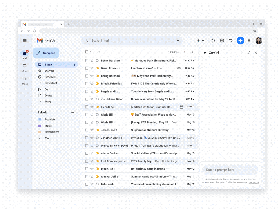Viewport: 279px width, 209px height.
Task: Toggle the main menu hamburger icon
Action: (25, 41)
